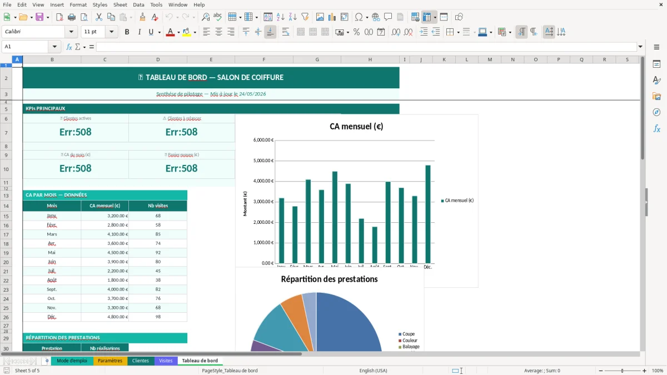Center cell text horizontally

coord(219,32)
